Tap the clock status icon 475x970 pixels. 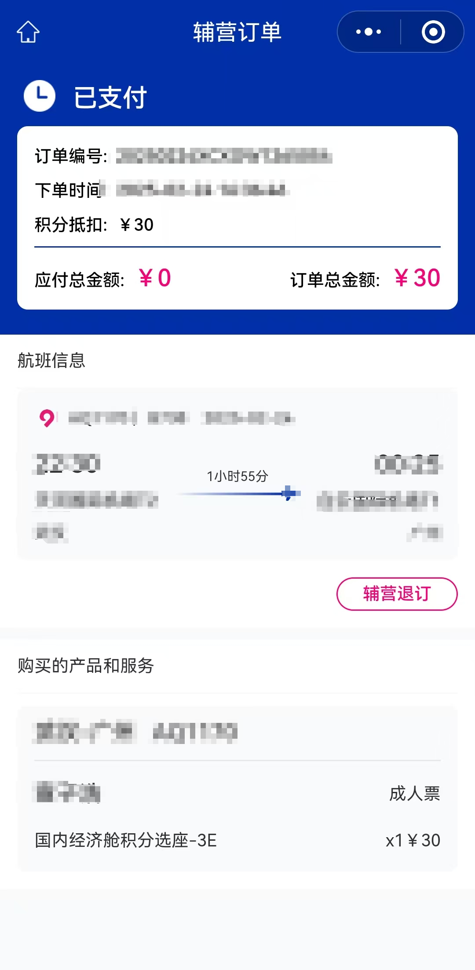(40, 96)
